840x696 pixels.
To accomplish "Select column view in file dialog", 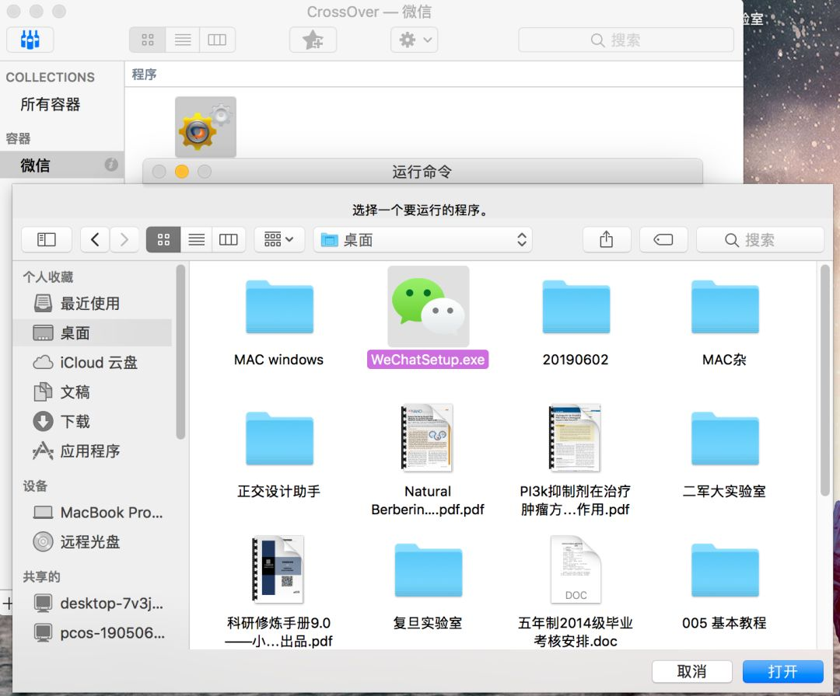I will point(229,240).
